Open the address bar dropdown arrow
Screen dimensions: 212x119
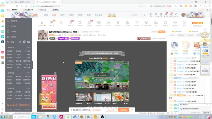[x=145, y=6]
